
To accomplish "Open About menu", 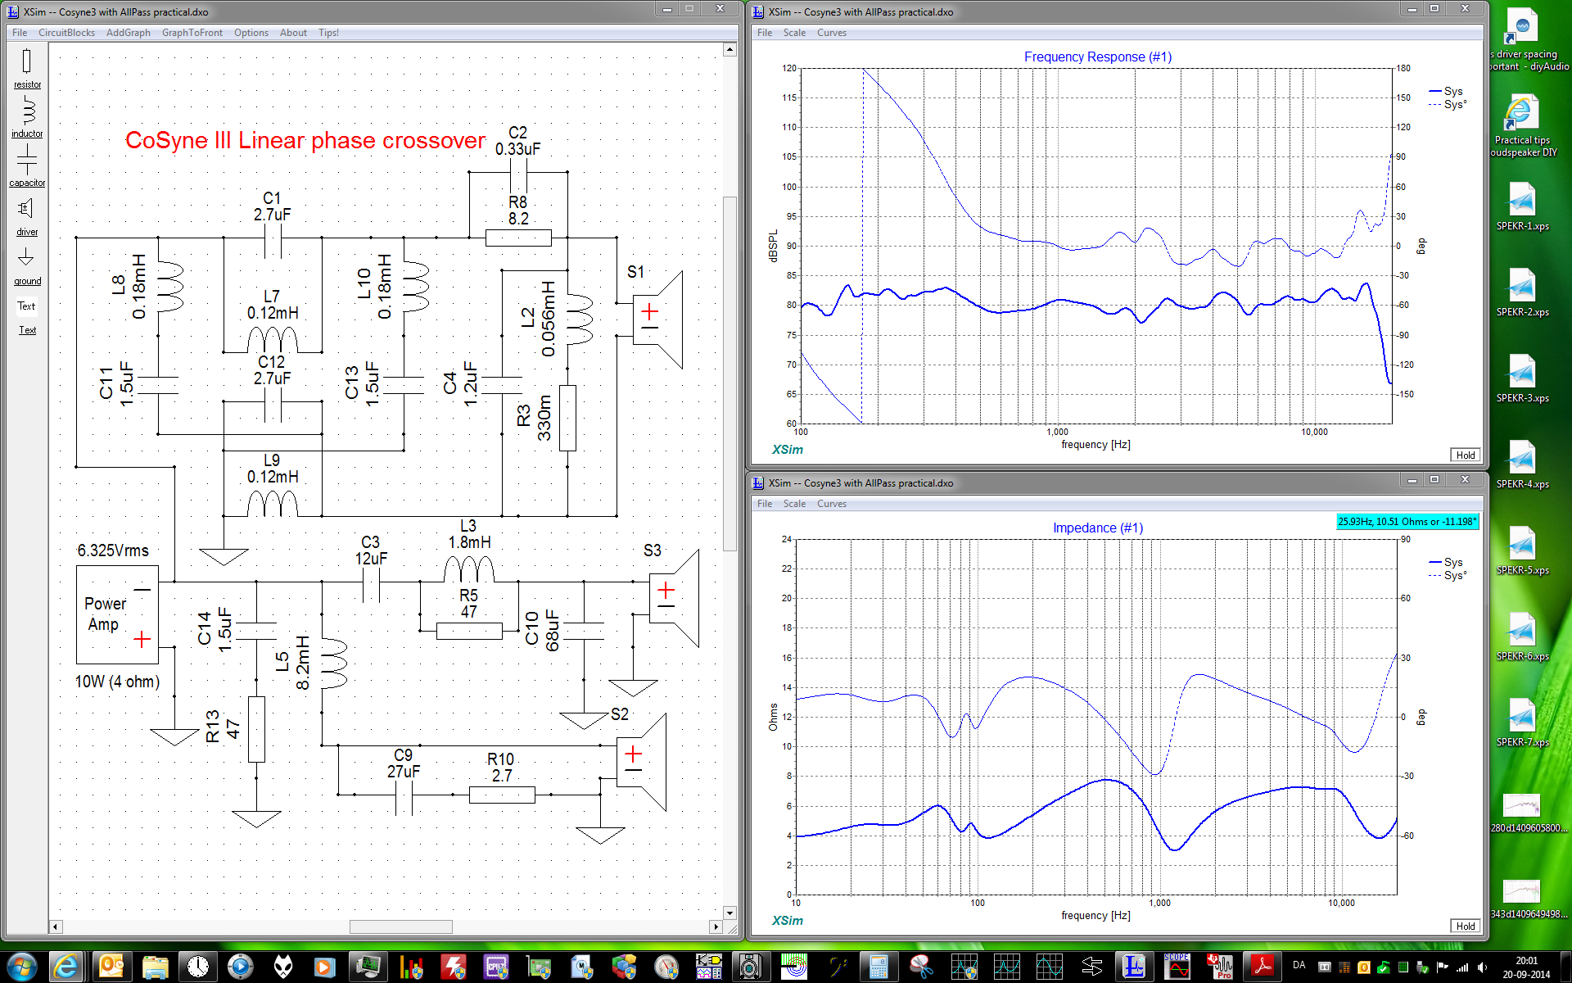I will coord(293,33).
